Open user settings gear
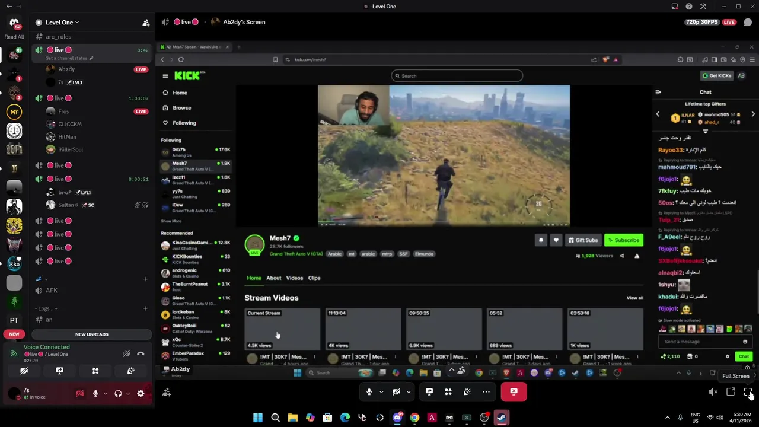Screen dimensions: 759x427 click(141, 393)
